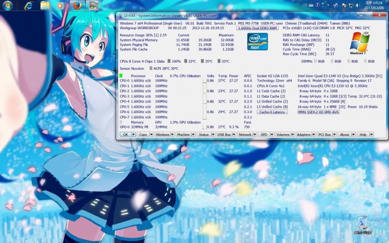Open the Recycle Bin desktop icon
The width and height of the screenshot is (389, 243).
tap(363, 225)
